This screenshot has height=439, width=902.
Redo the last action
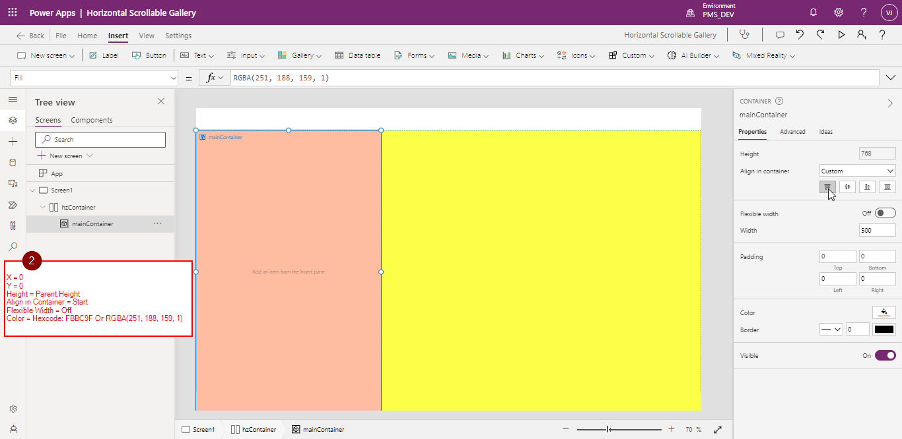(821, 35)
